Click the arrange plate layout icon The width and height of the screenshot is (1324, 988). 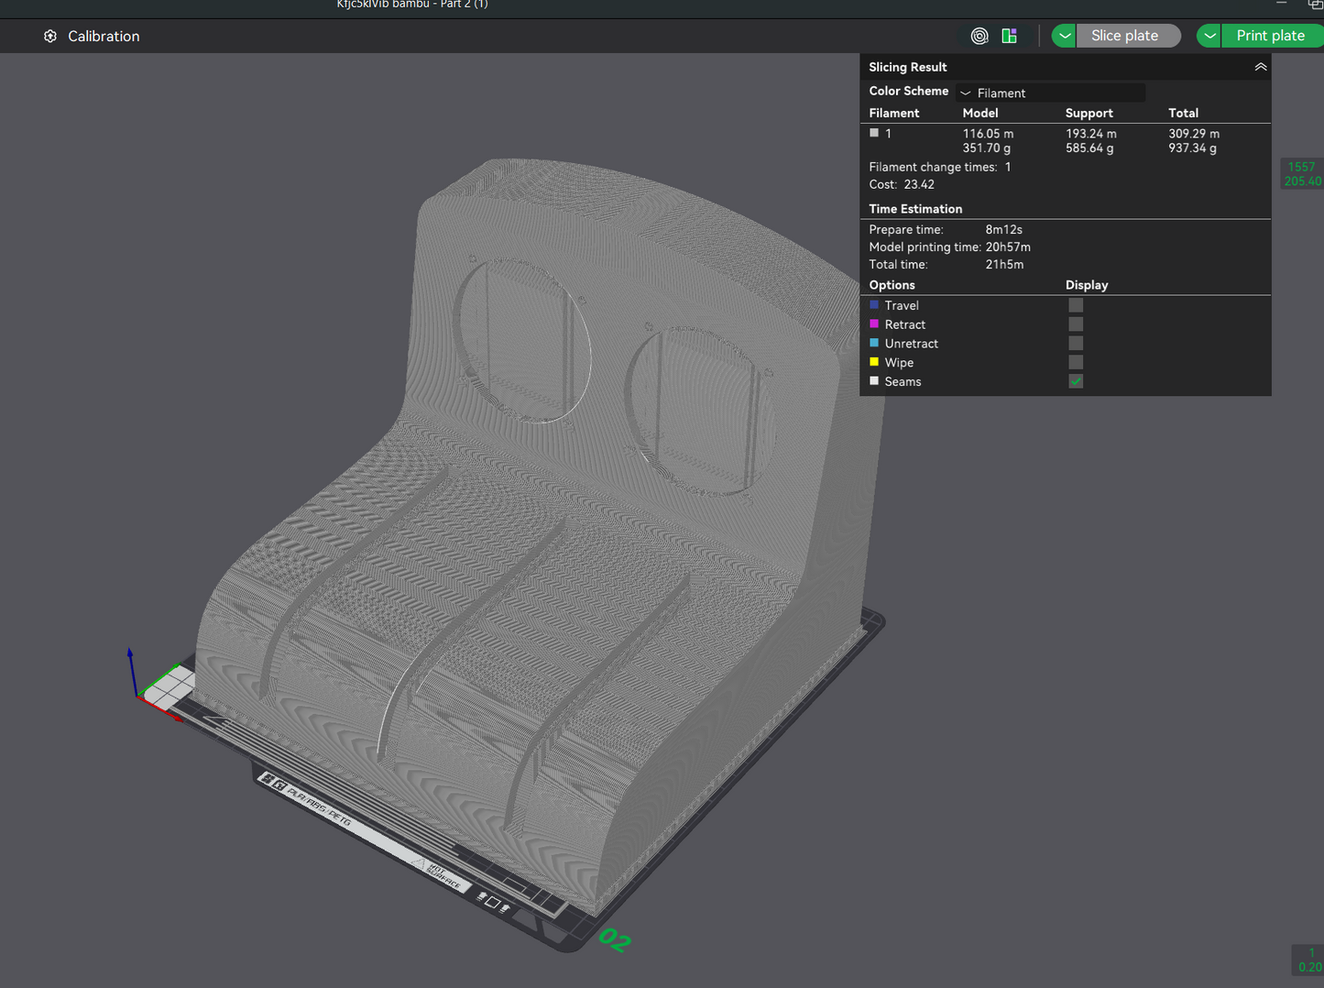1009,36
